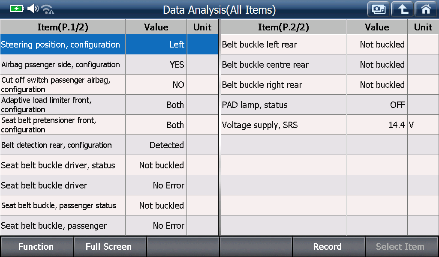Select Belt buckle centre rear row
Screen dimensions: 439x257
tap(330, 64)
